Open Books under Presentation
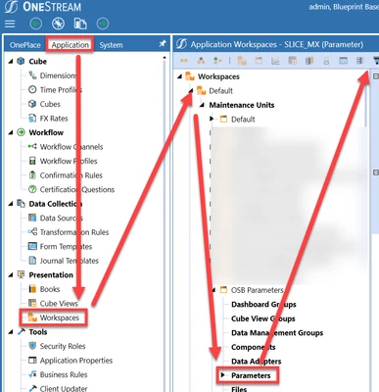The height and width of the screenshot is (392, 379). 50,289
